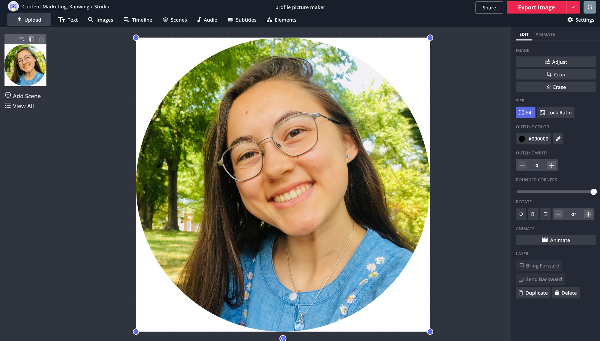This screenshot has width=600, height=341.
Task: Switch to the Animate tab
Action: click(545, 34)
